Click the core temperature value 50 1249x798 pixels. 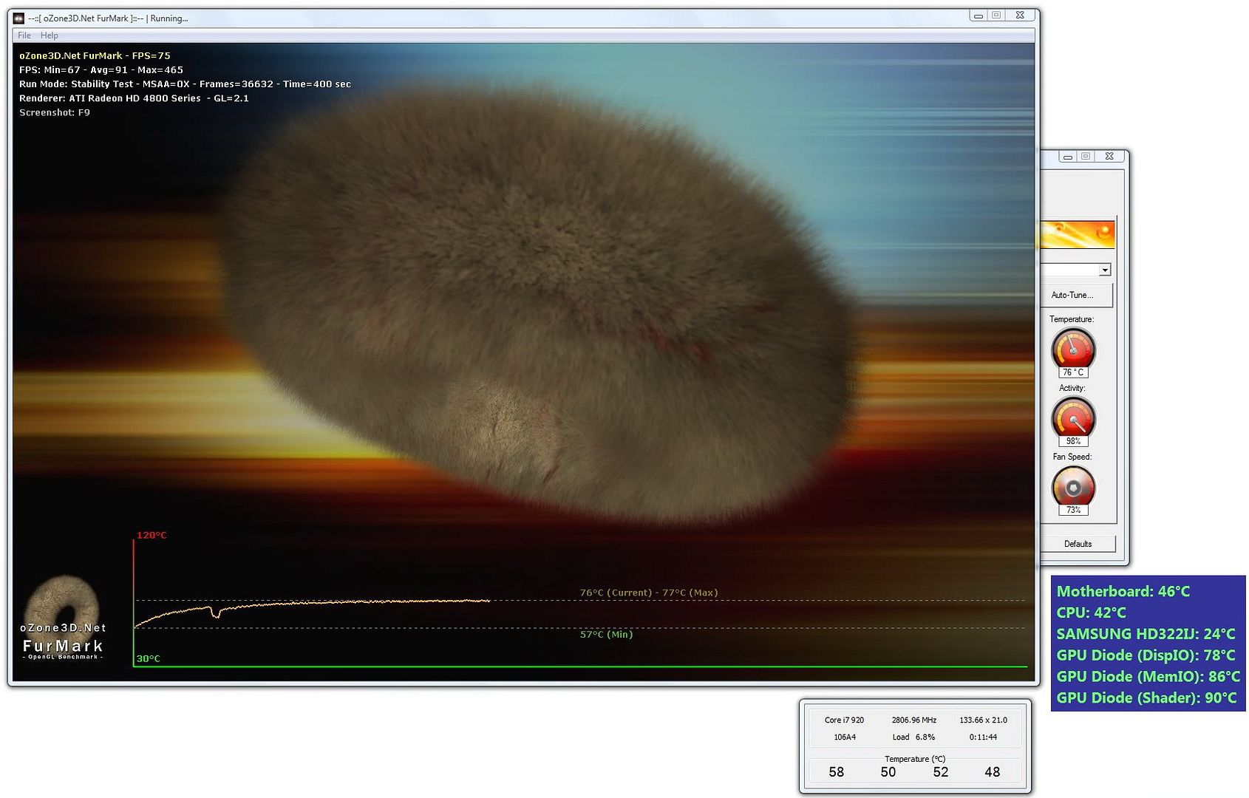888,771
